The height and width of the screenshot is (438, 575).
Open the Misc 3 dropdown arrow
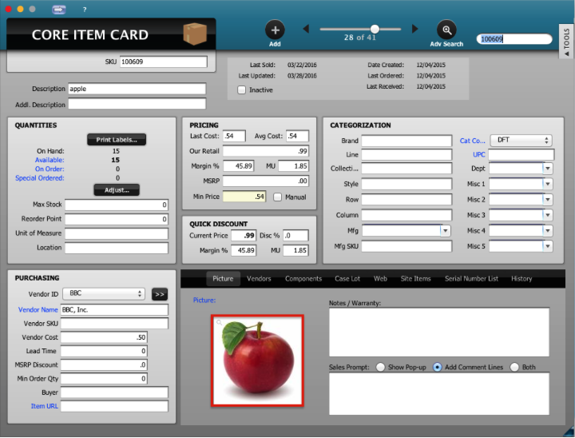[548, 215]
